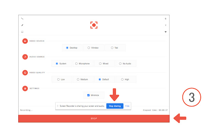The image size is (217, 136).
Task: Toggle the Minimize checkbox
Action: pos(88,95)
